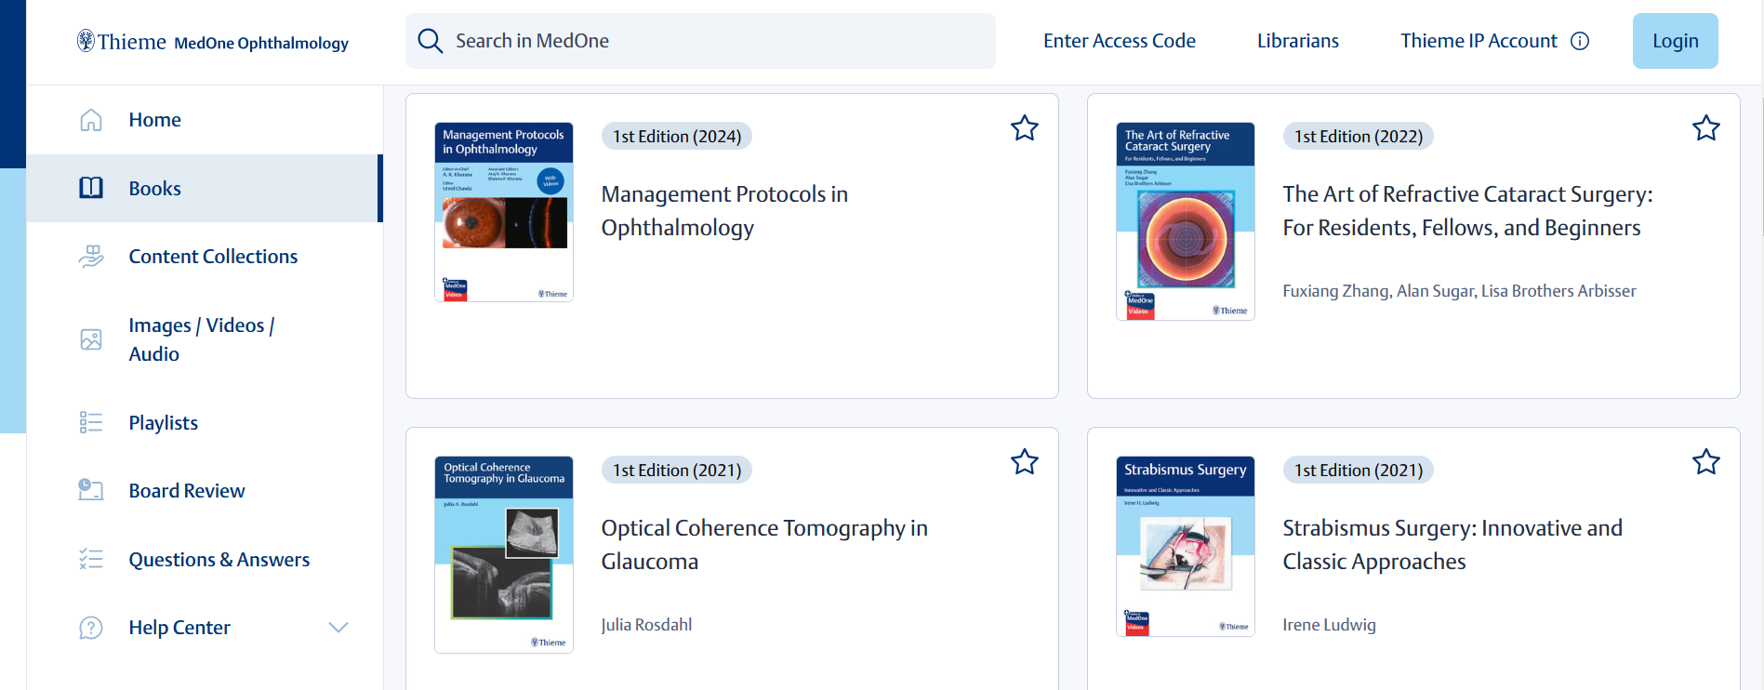This screenshot has height=690, width=1764.
Task: Favorite Optical Coherence Tomography in Glaucoma star
Action: [x=1024, y=461]
